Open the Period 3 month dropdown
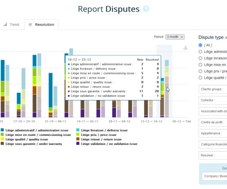 [175, 37]
